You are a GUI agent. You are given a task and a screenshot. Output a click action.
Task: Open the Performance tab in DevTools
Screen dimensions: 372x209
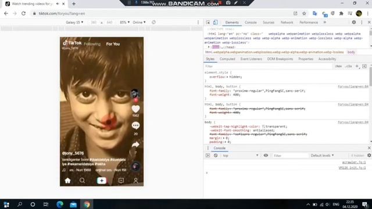click(309, 23)
